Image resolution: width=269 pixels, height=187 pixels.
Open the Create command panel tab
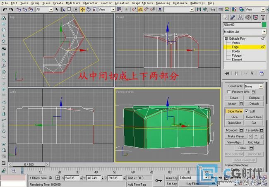coord(226,17)
